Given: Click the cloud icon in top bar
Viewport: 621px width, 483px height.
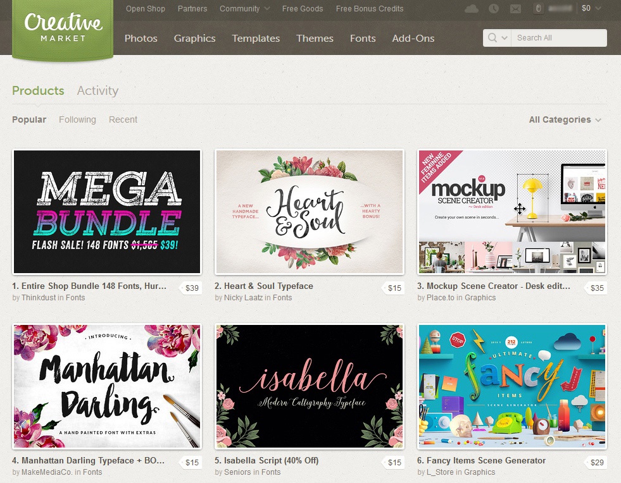Looking at the screenshot, I should click(x=472, y=8).
